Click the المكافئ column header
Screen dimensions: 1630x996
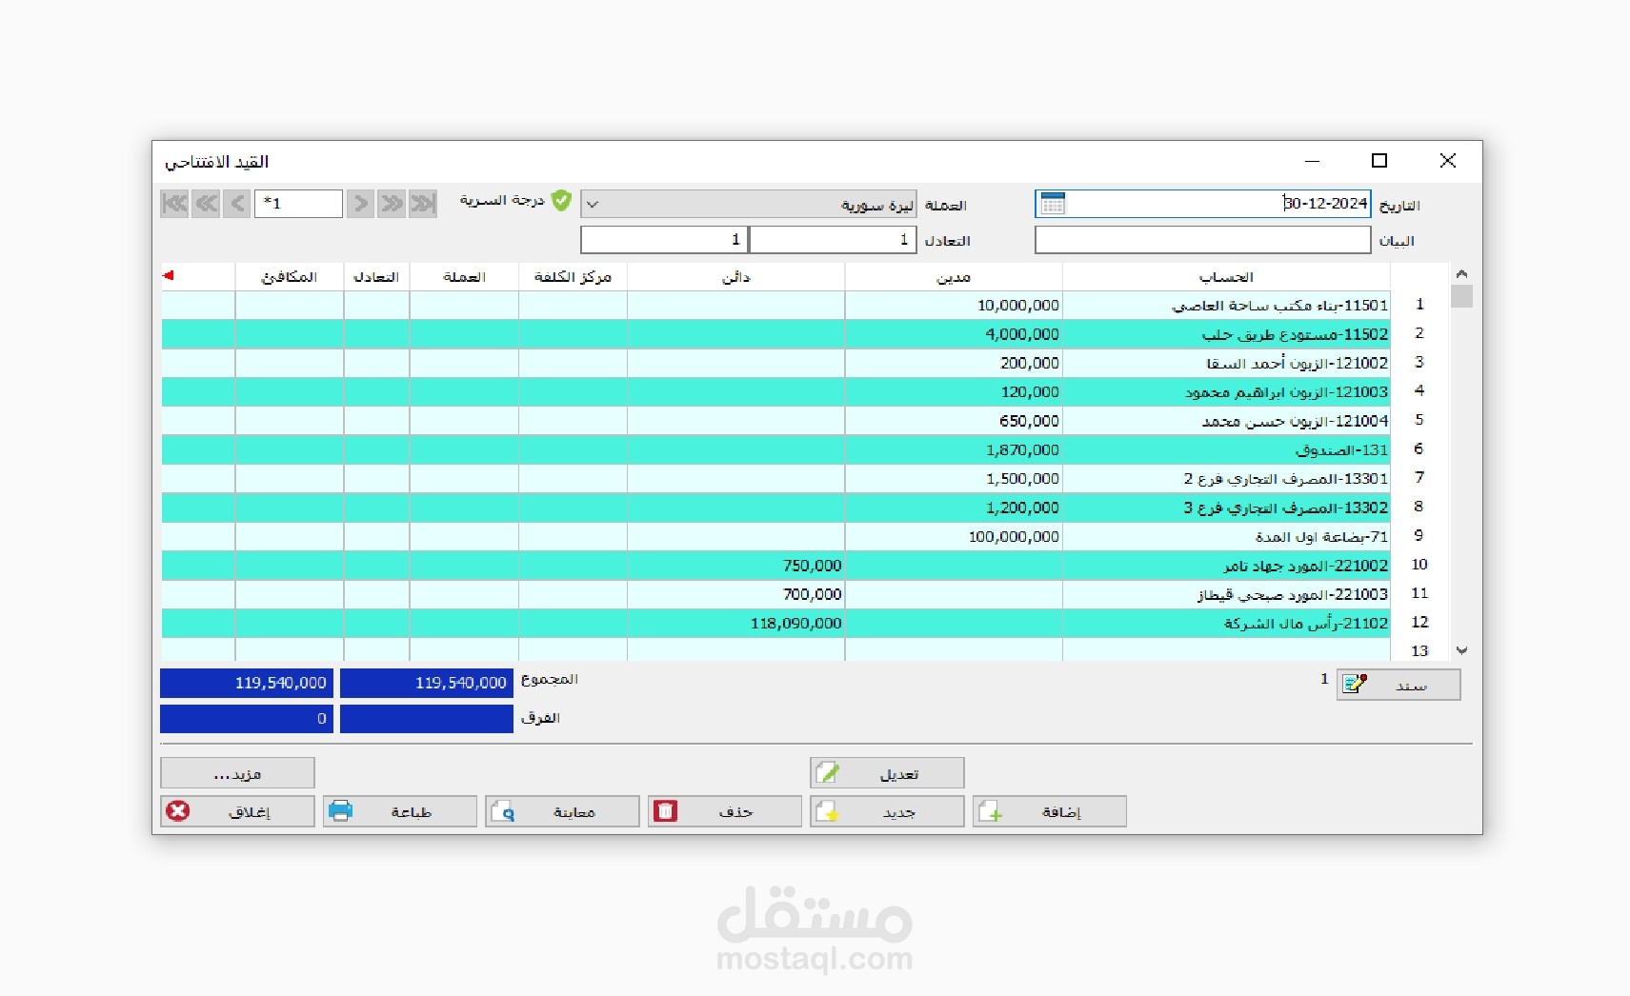[289, 277]
